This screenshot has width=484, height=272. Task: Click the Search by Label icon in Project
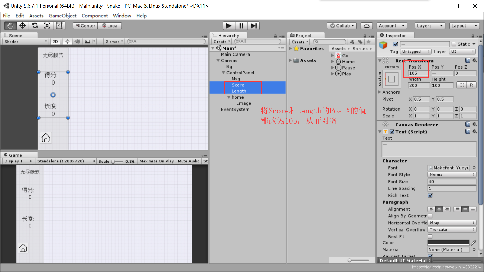360,42
